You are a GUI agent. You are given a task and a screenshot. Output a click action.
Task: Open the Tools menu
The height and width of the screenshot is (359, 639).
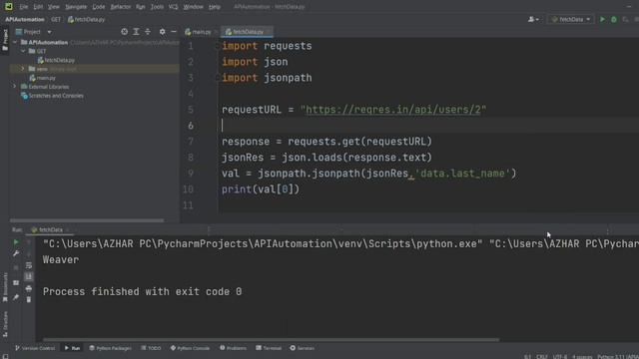coord(157,7)
